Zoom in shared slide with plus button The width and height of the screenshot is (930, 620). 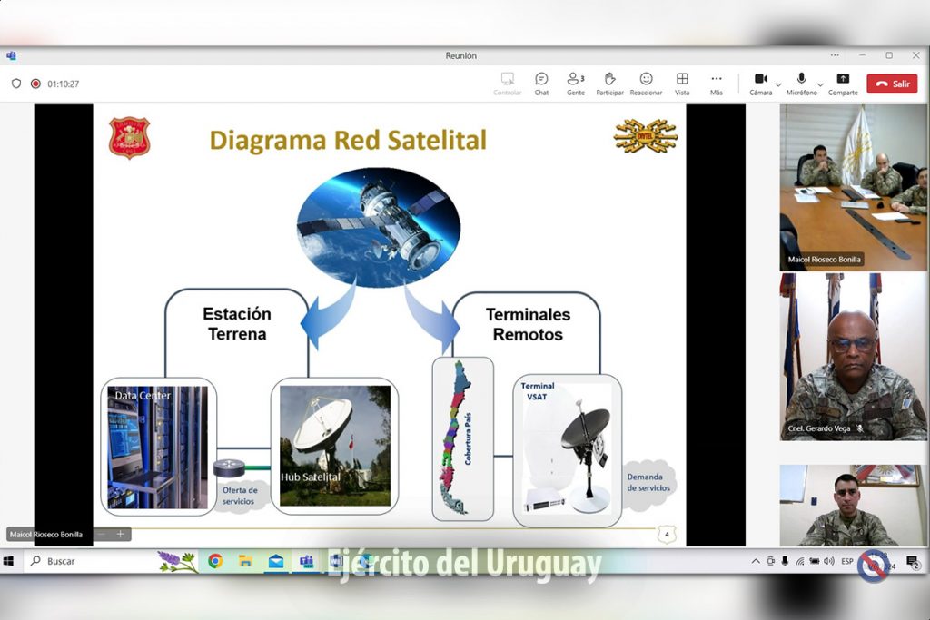pos(120,534)
